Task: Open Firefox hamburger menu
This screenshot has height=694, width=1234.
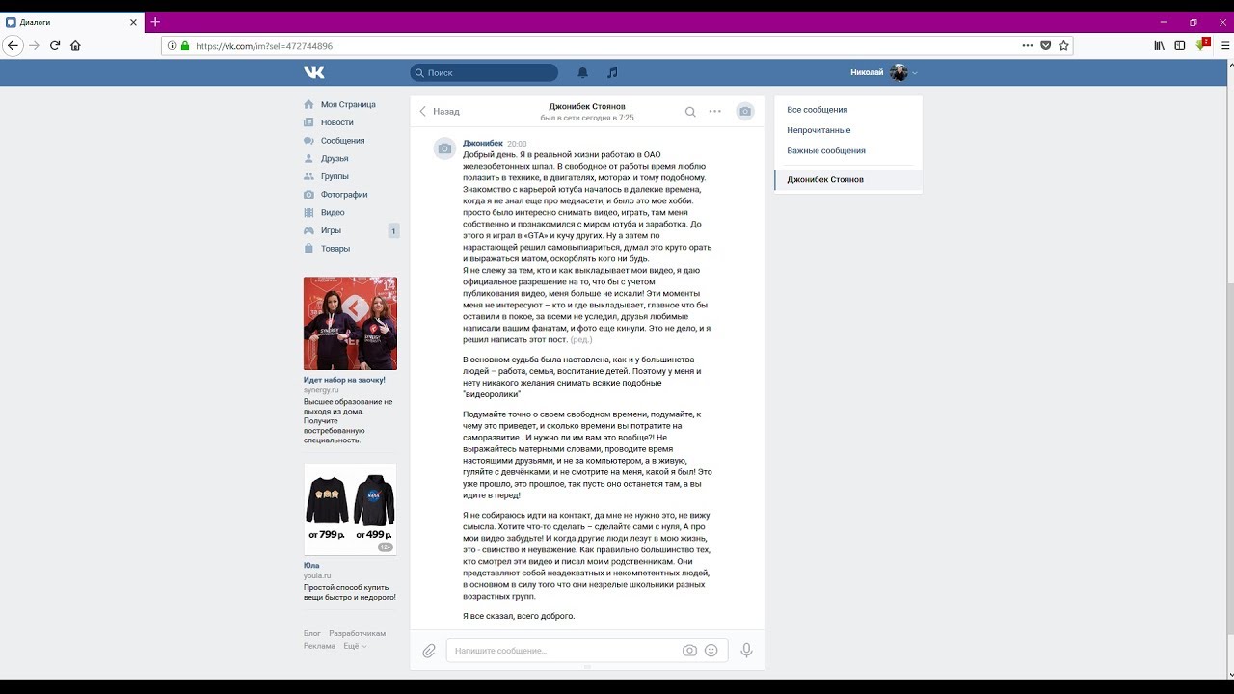Action: [1225, 45]
